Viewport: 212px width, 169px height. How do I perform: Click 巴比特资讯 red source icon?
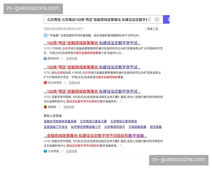tap(45, 83)
